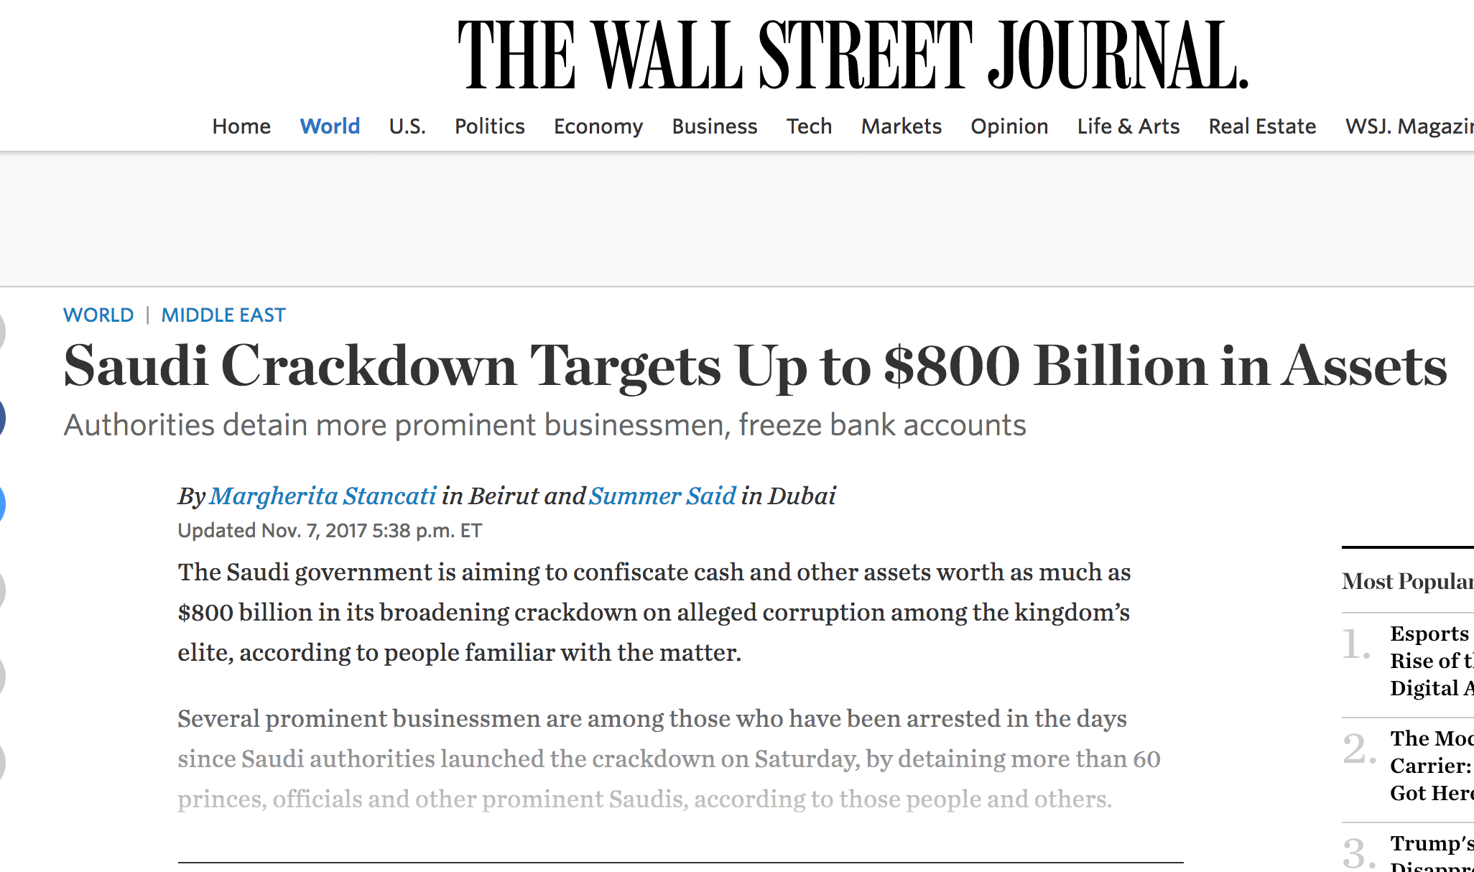Share article via the dark blue Facebook icon
This screenshot has height=872, width=1474.
(x=1, y=418)
